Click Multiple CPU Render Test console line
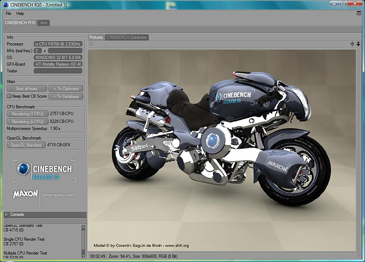Screen dimensions: 365x262 pyautogui.click(x=25, y=253)
